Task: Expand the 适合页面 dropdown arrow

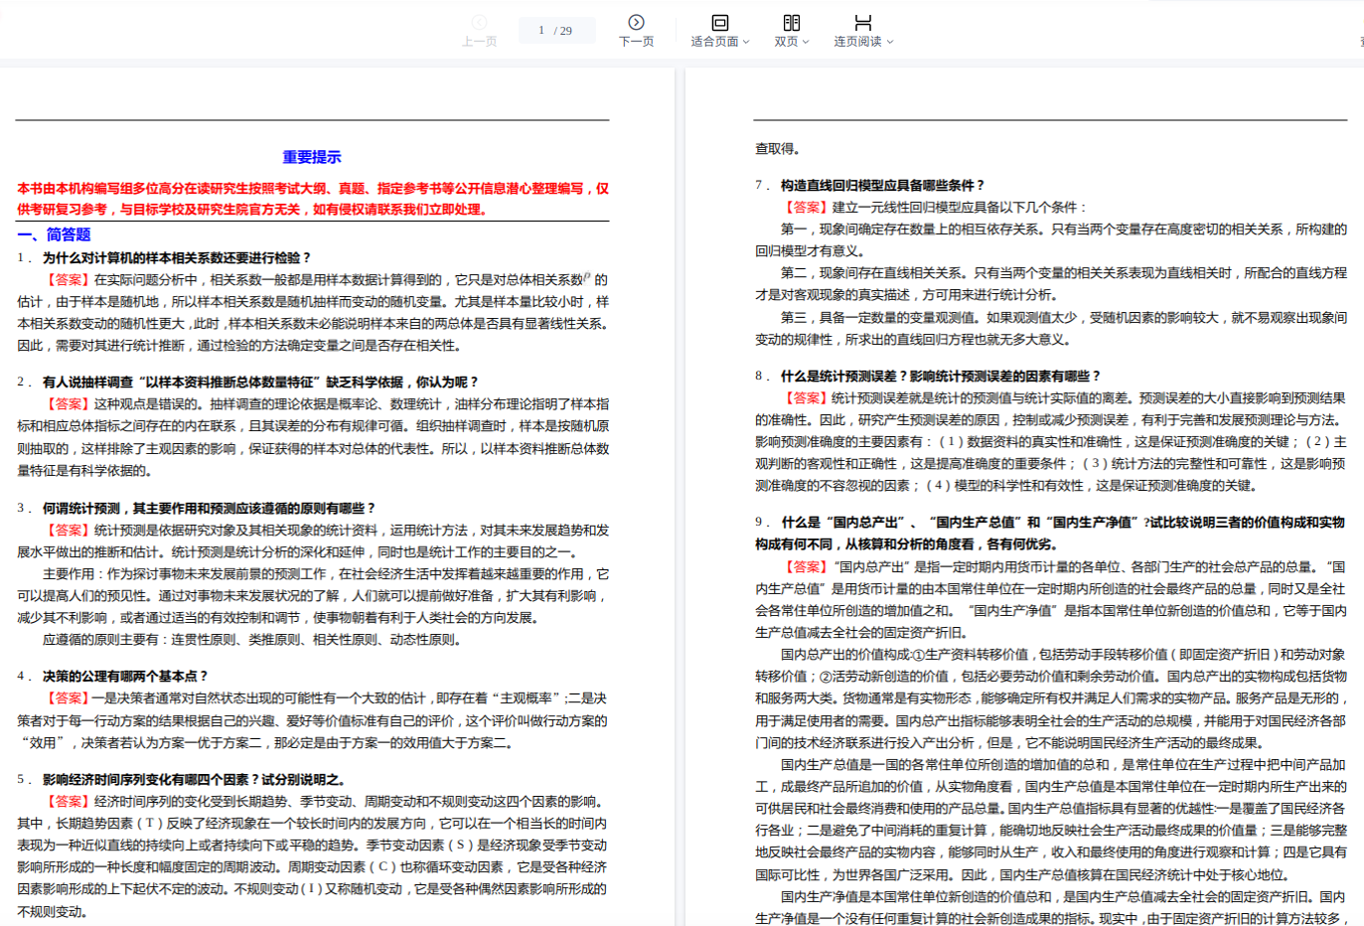Action: [x=746, y=42]
